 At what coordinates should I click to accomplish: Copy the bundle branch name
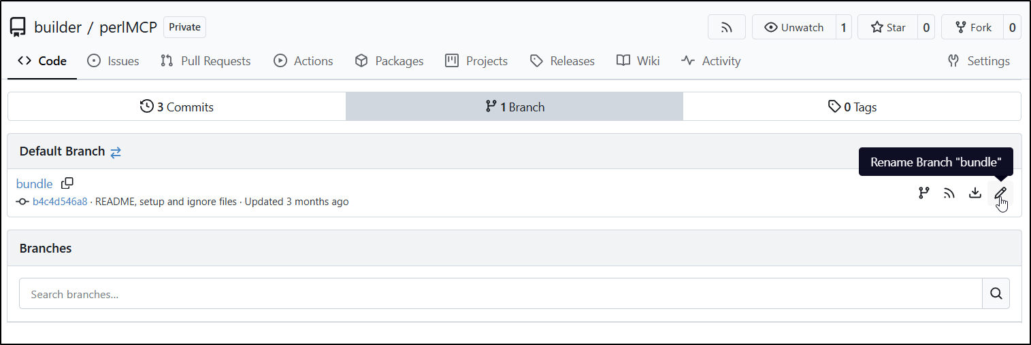(x=67, y=183)
